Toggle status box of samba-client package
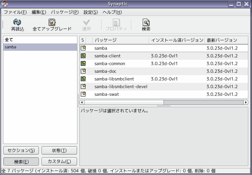252x175 pixels. [x=83, y=55]
